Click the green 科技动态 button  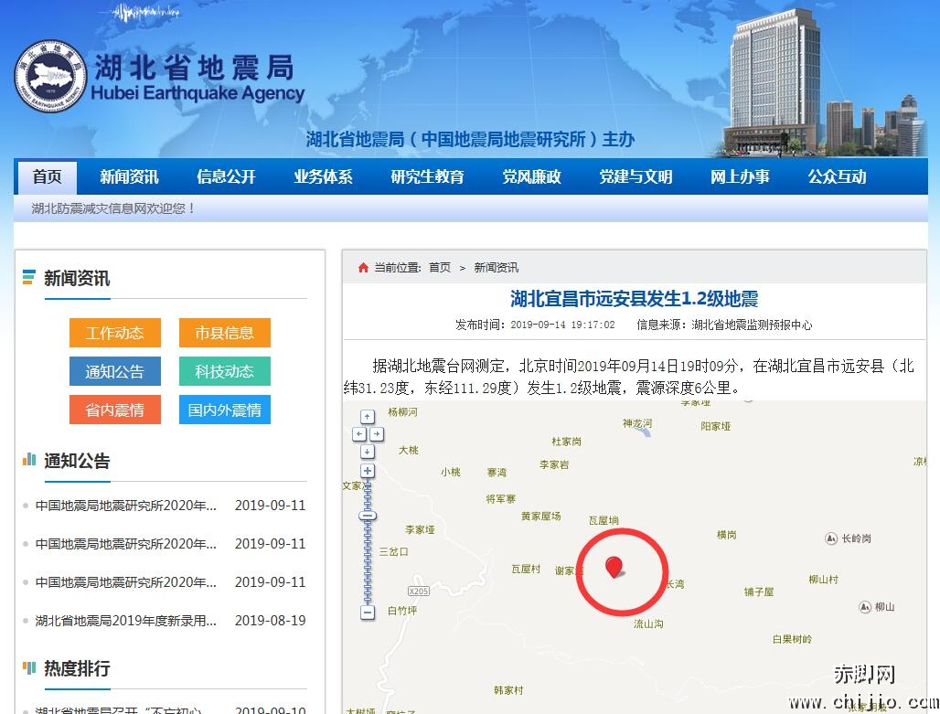click(x=224, y=371)
